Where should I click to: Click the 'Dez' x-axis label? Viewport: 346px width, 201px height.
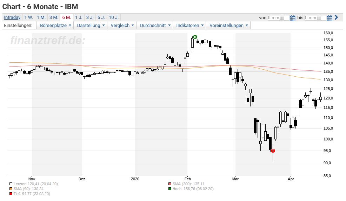pyautogui.click(x=82, y=179)
